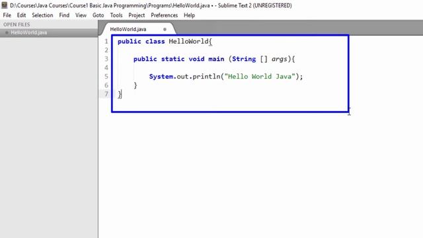Open the Preferences menu
The height and width of the screenshot is (238, 423).
pyautogui.click(x=165, y=15)
